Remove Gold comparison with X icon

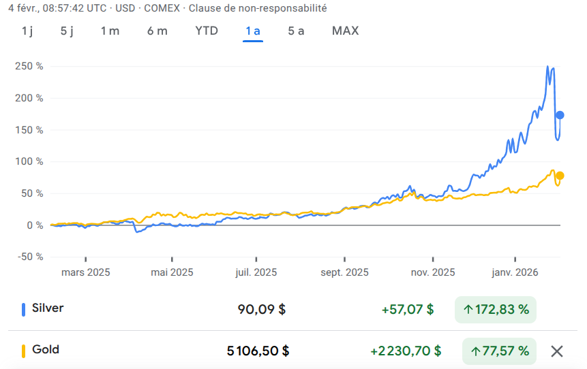click(x=557, y=351)
